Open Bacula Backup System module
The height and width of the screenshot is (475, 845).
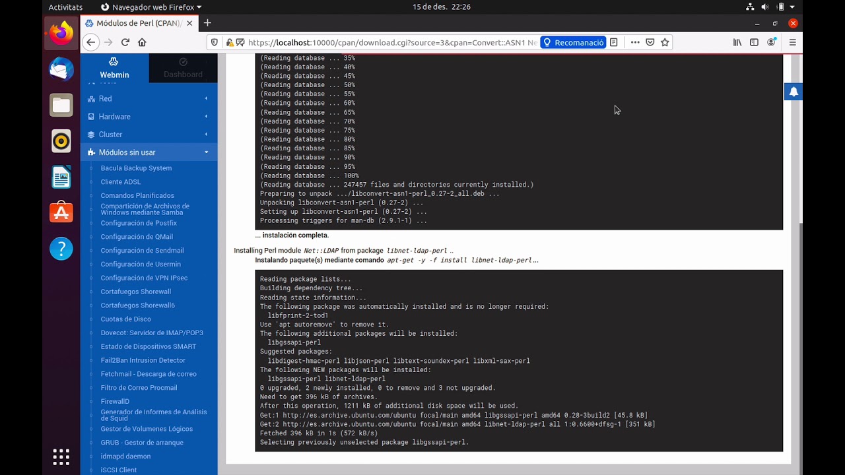(x=136, y=168)
